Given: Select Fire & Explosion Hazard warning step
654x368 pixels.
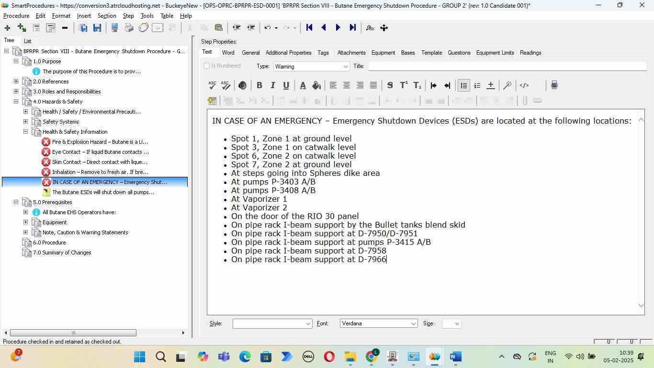Looking at the screenshot, I should click(100, 142).
